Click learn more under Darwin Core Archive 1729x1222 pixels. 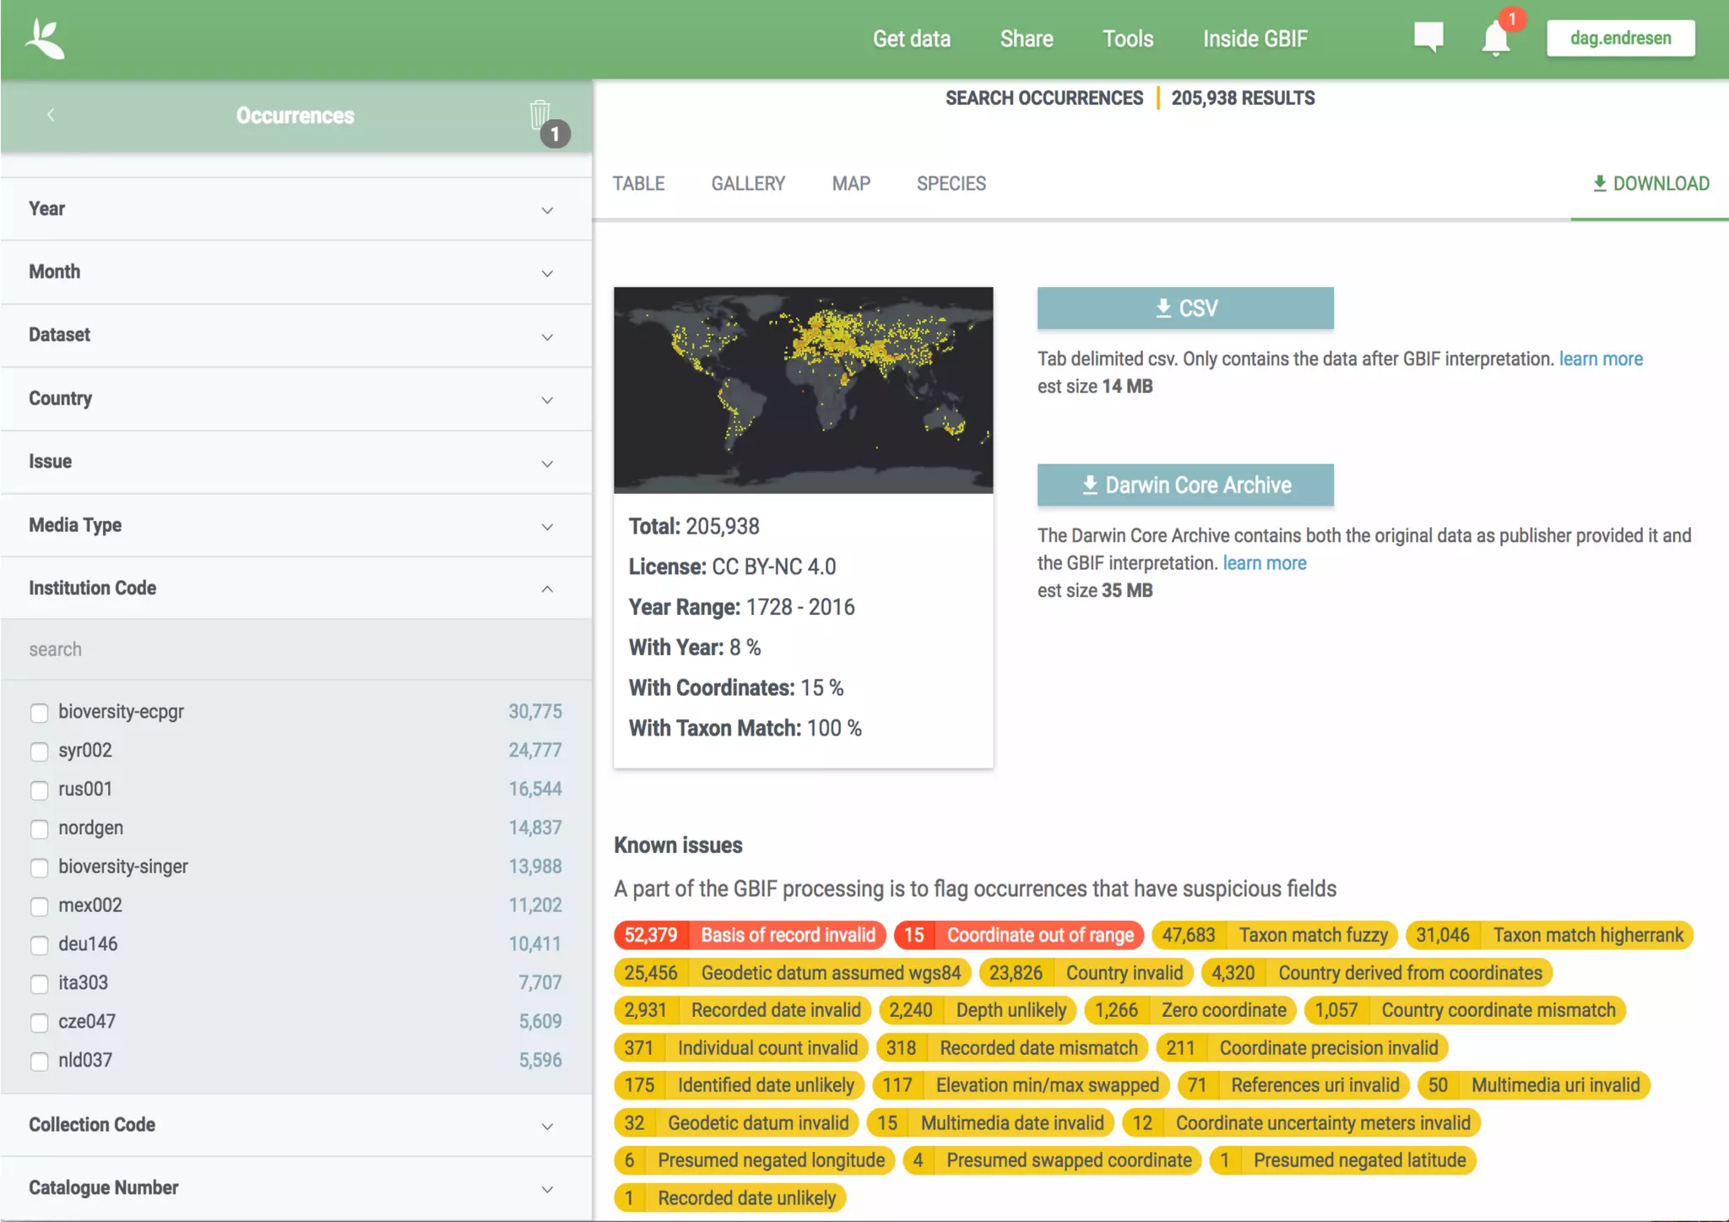point(1264,563)
